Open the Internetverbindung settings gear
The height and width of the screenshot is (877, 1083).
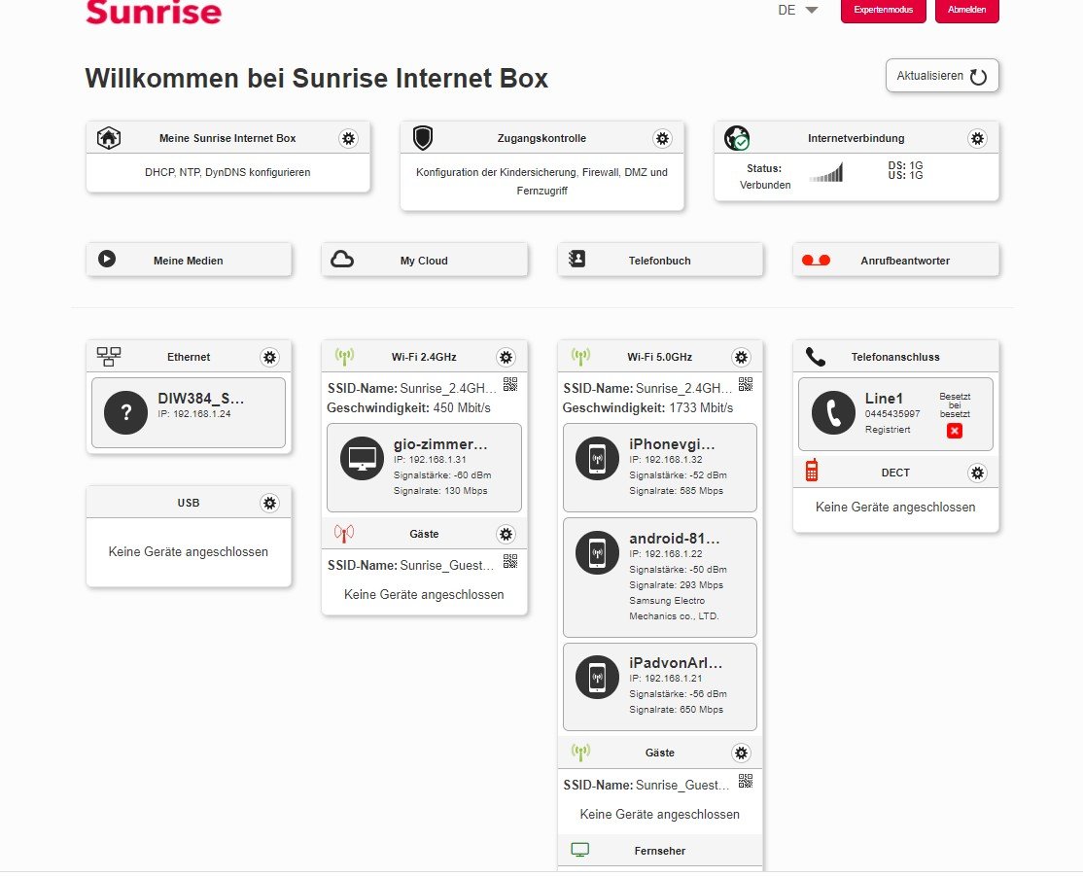977,138
